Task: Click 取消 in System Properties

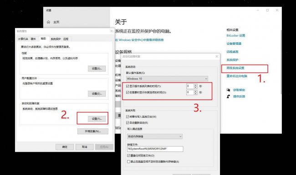Action: (x=85, y=147)
